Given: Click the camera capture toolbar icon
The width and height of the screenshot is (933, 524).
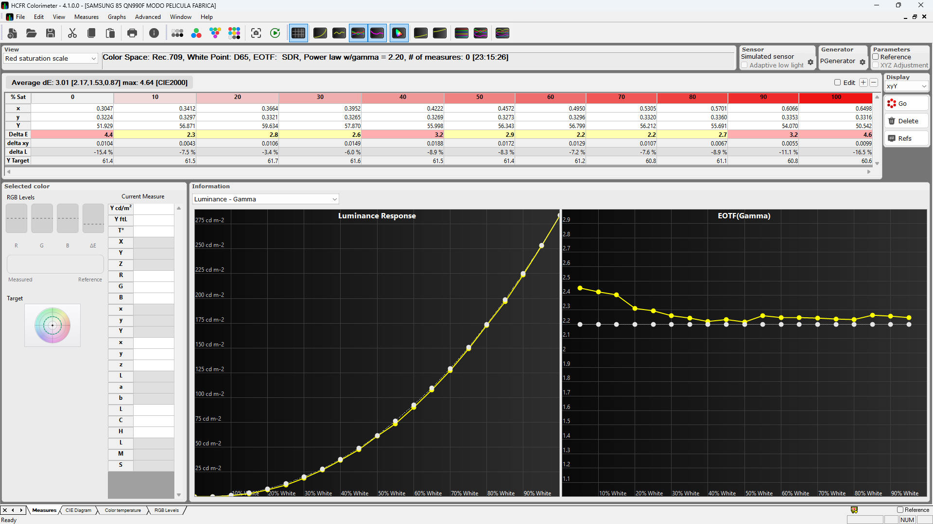Looking at the screenshot, I should point(256,33).
